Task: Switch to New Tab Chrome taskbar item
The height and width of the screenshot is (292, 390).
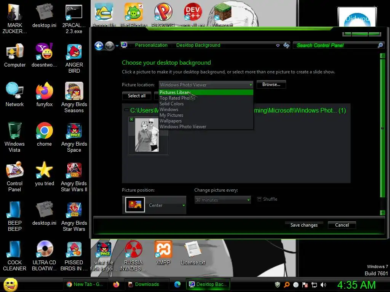Action: tap(85, 284)
